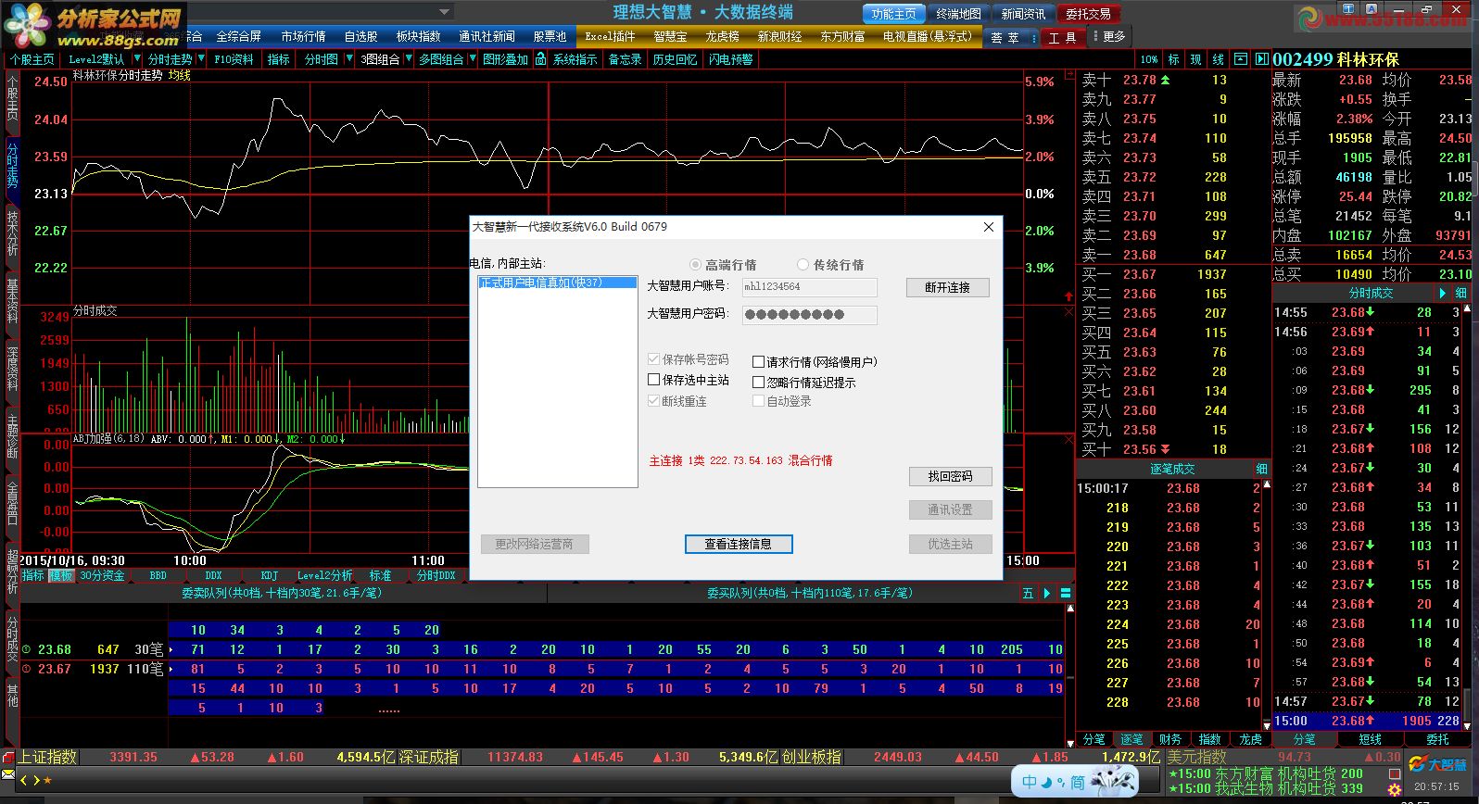Click the lock icon beside 图形叠加
1479x804 pixels.
coord(541,59)
